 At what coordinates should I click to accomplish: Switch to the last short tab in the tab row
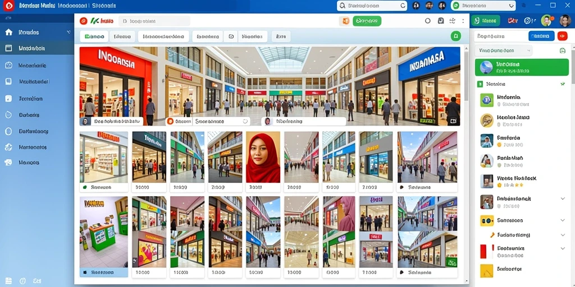point(281,36)
